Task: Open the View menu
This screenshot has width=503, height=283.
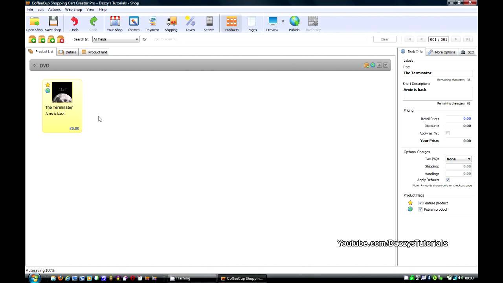Action: tap(90, 9)
